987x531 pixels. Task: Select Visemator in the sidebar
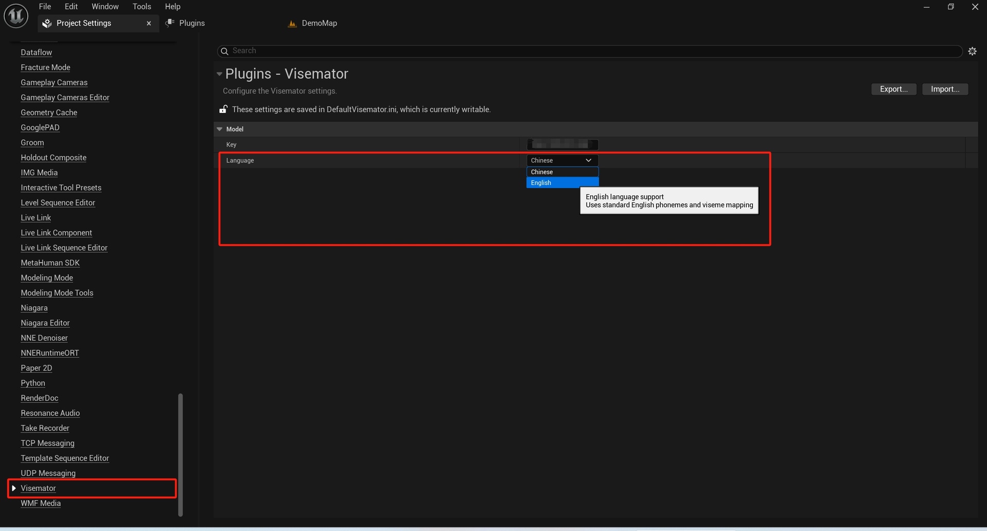(x=39, y=488)
